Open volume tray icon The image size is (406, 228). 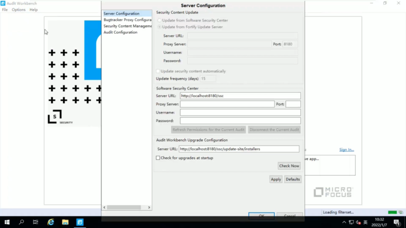358,222
